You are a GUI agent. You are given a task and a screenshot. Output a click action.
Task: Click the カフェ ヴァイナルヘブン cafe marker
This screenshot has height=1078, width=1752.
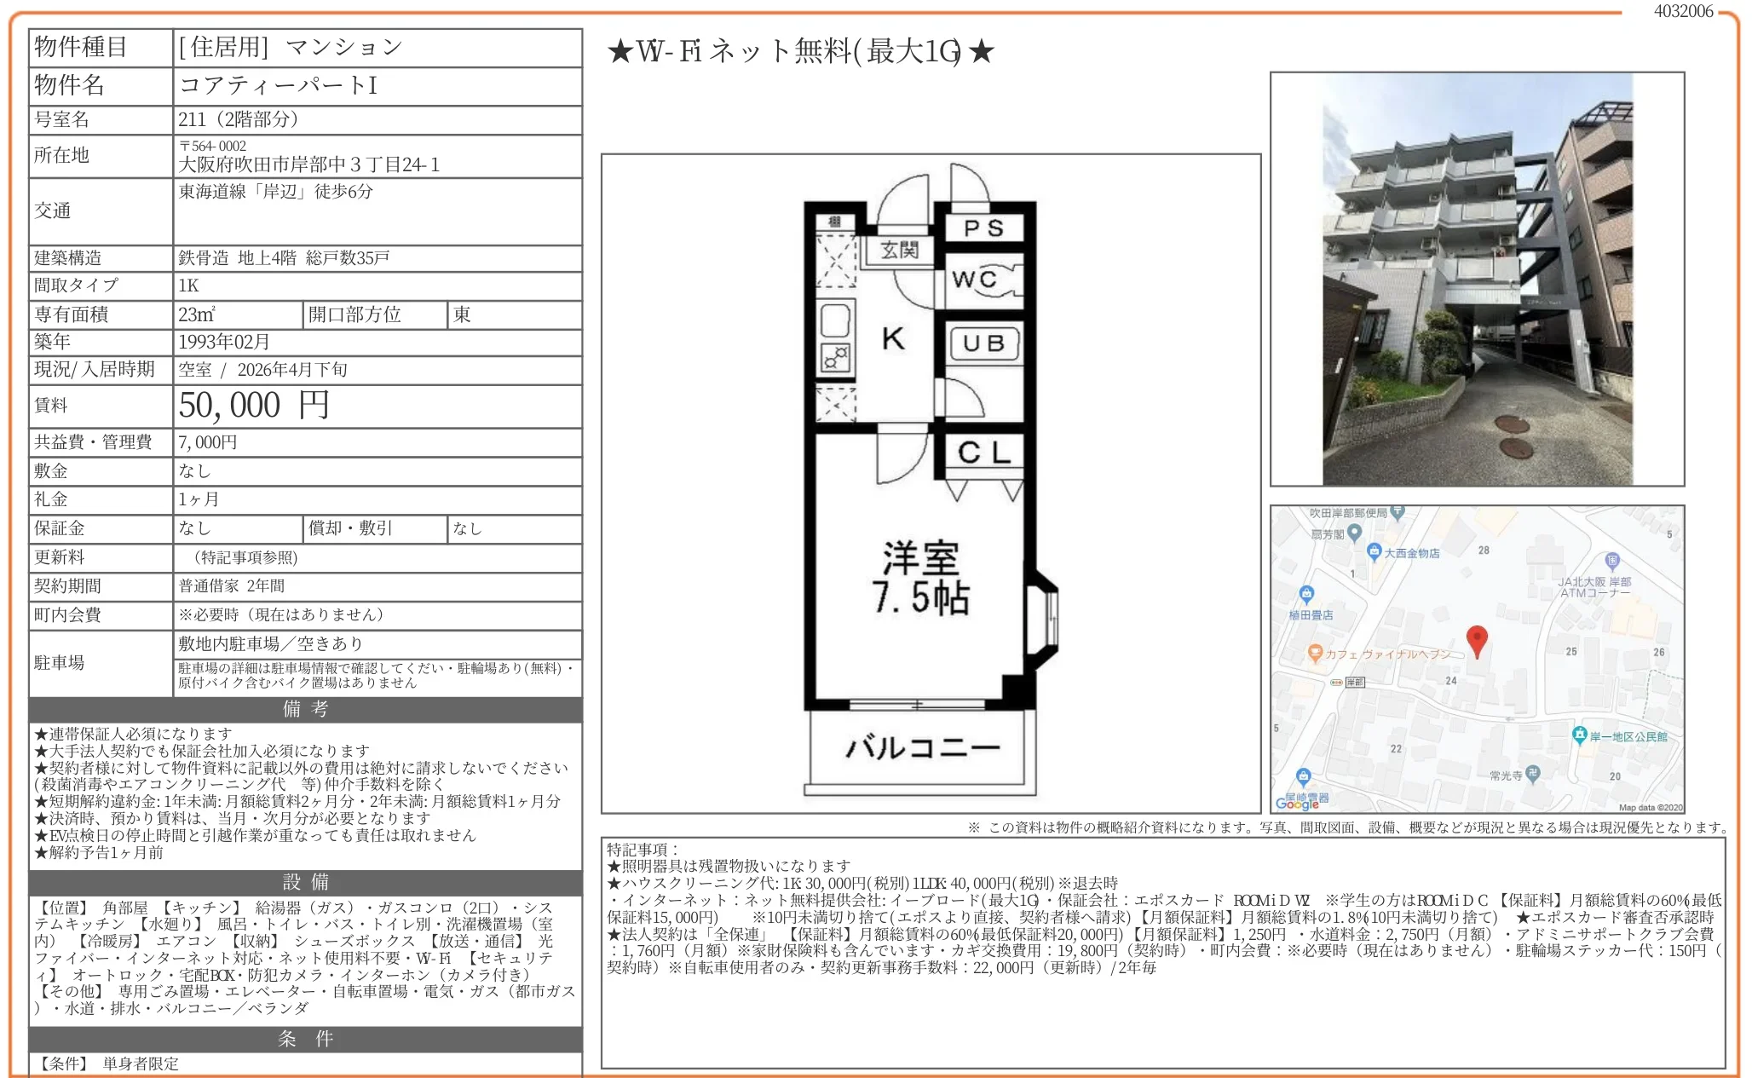(x=1315, y=654)
